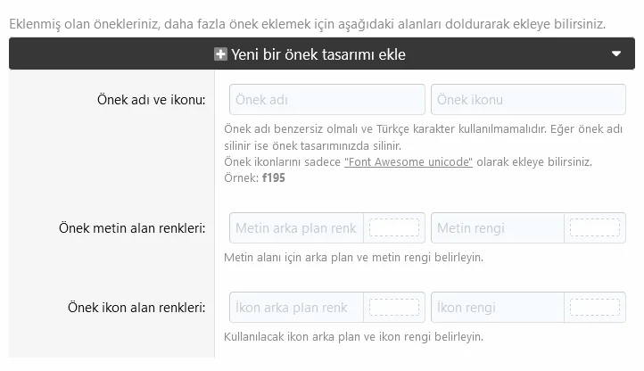Focus the Önek adı text field
Image resolution: width=644 pixels, height=371 pixels.
[x=327, y=99]
